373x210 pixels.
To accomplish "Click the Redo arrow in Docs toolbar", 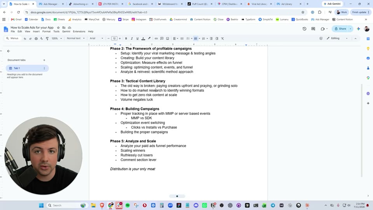I will (x=30, y=38).
